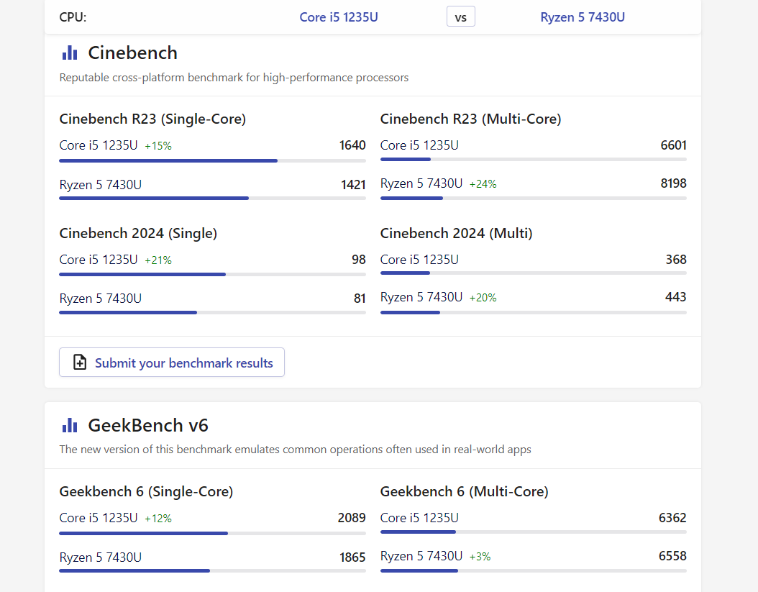This screenshot has height=592, width=758.
Task: Click the GeekBench v6 section title
Action: 148,426
